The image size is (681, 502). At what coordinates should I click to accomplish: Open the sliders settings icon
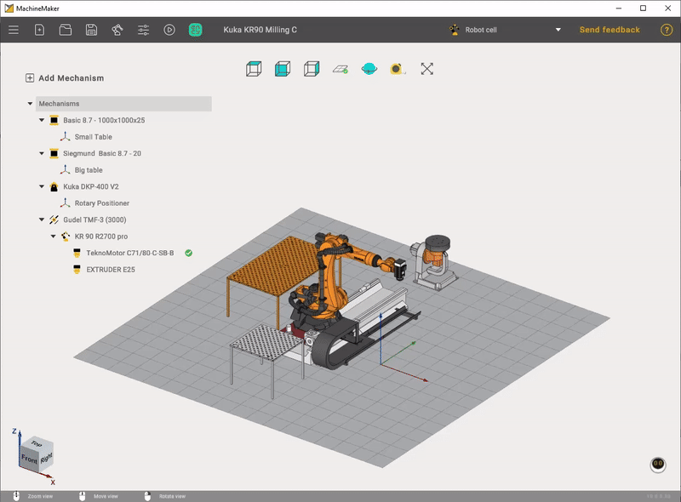(x=143, y=30)
